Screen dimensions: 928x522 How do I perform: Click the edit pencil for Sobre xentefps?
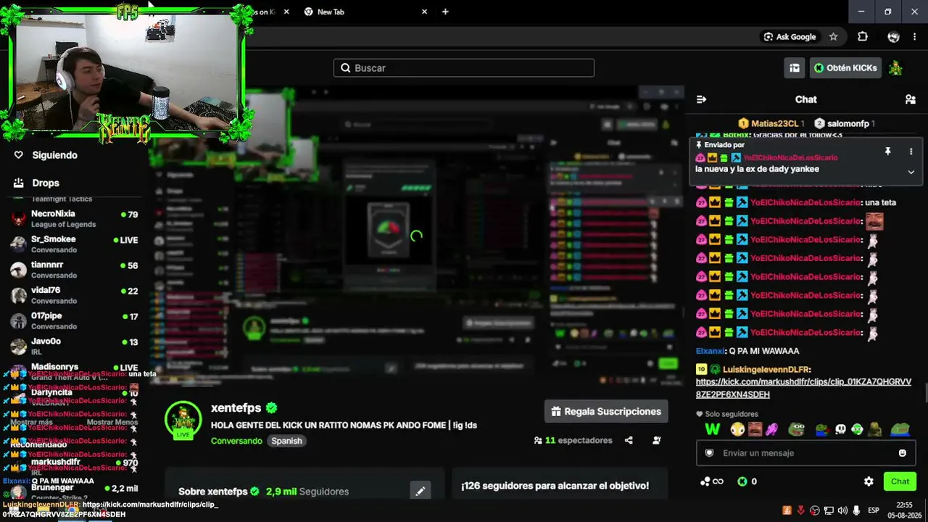coord(420,492)
